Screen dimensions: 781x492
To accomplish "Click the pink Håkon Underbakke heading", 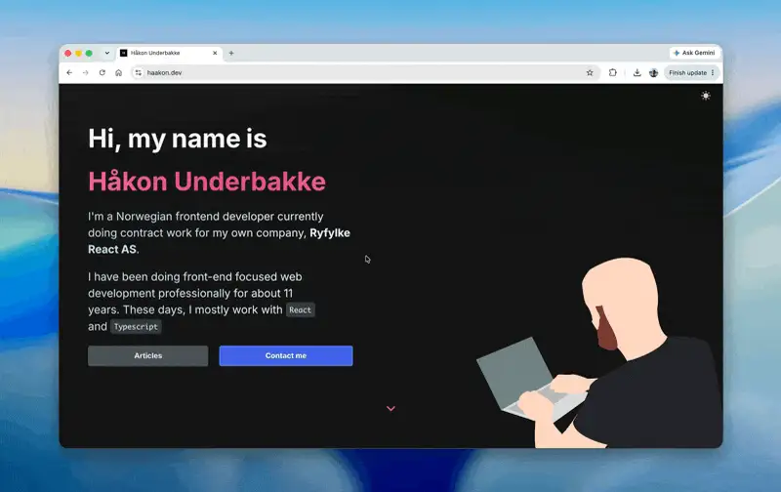I will (207, 182).
